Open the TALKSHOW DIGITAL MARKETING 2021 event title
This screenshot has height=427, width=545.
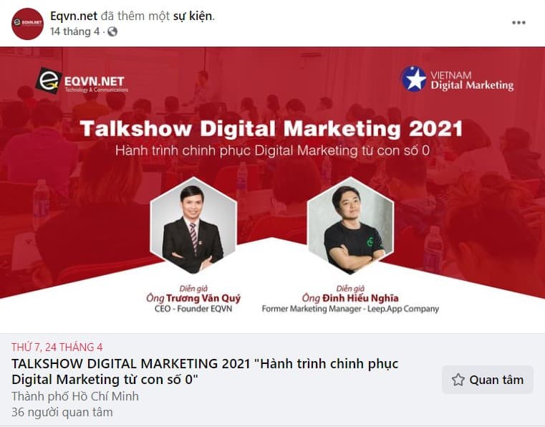(205, 371)
